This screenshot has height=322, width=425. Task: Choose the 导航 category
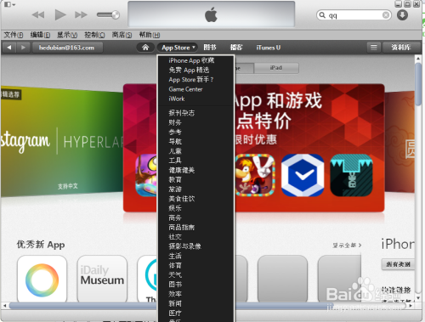click(175, 142)
